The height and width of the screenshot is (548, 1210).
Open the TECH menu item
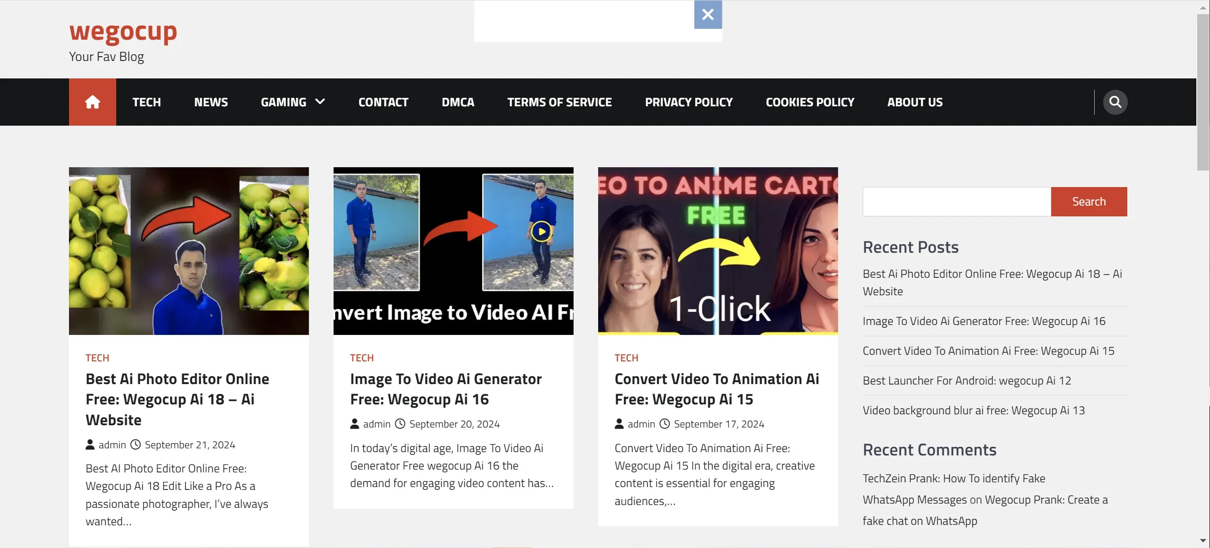coord(146,102)
